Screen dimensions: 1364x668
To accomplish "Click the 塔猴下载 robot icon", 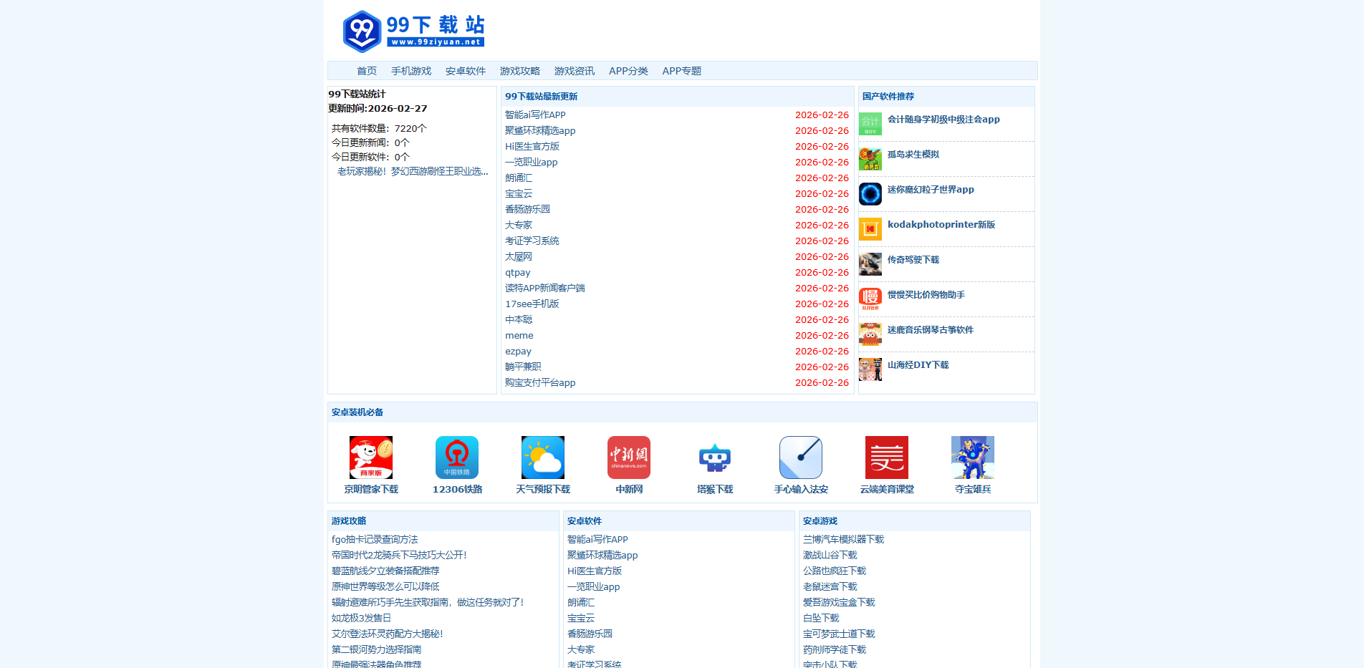I will (x=714, y=458).
